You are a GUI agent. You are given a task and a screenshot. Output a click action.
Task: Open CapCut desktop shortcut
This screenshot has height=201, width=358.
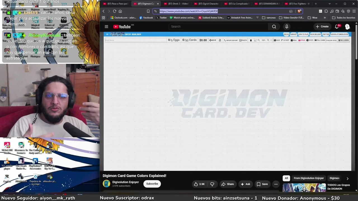click(7, 178)
